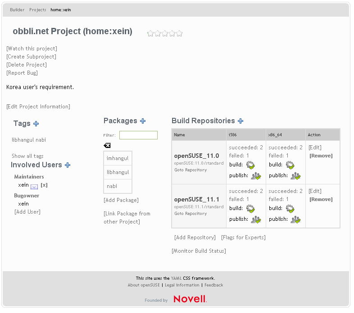Image resolution: width=354 pixels, height=313 pixels.
Task: Open About openSUSE footer link
Action: click(144, 285)
